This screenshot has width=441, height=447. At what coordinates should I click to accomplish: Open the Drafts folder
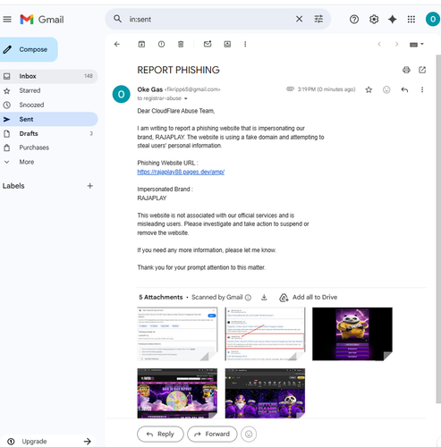pos(49,133)
